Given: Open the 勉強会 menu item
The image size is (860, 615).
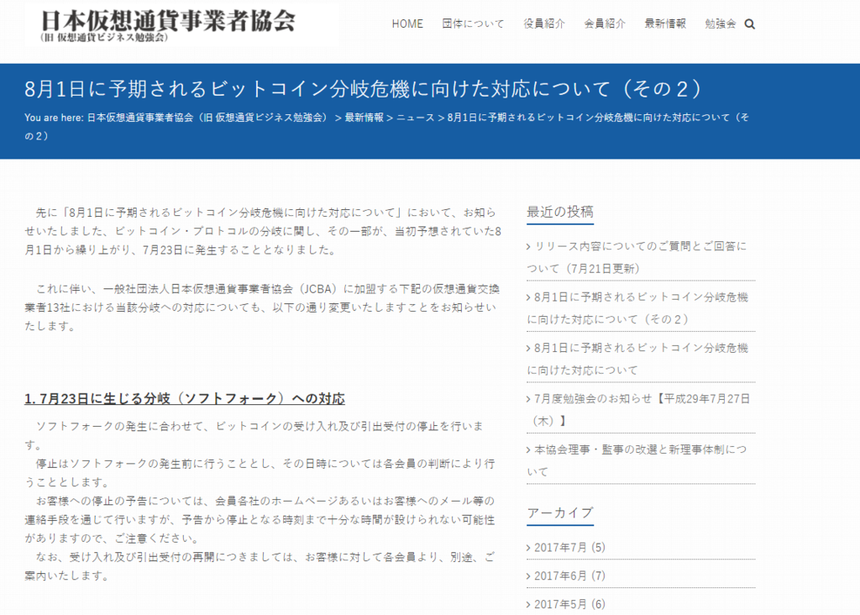Looking at the screenshot, I should (720, 24).
